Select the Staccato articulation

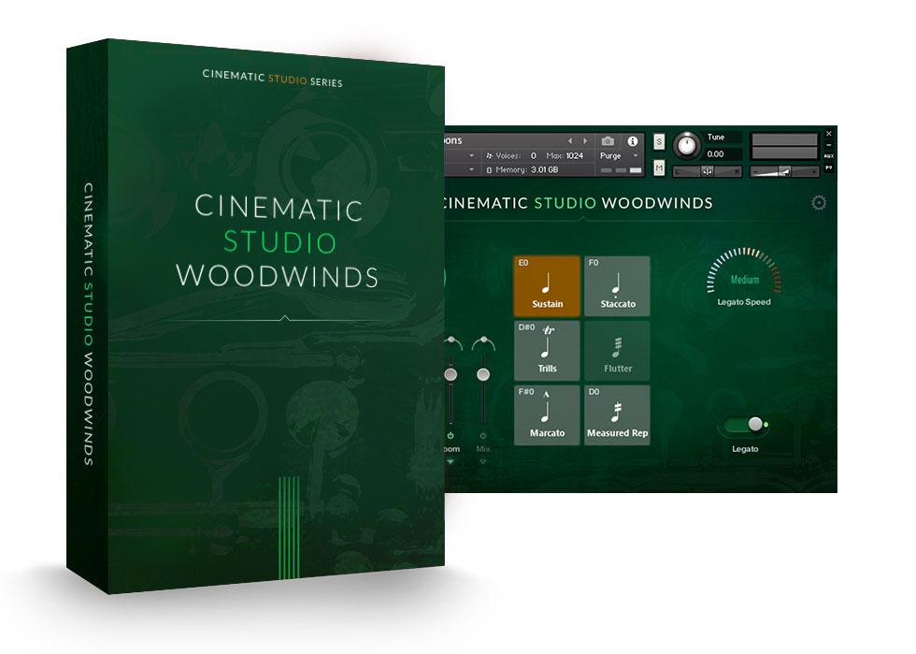pyautogui.click(x=617, y=285)
